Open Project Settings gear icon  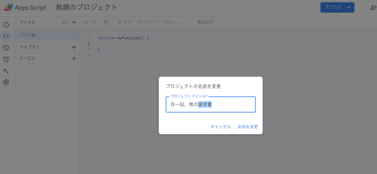(x=6, y=82)
